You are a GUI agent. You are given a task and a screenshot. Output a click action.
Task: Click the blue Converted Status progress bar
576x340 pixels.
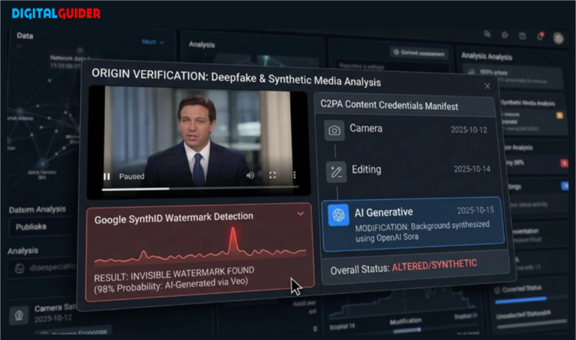point(521,300)
